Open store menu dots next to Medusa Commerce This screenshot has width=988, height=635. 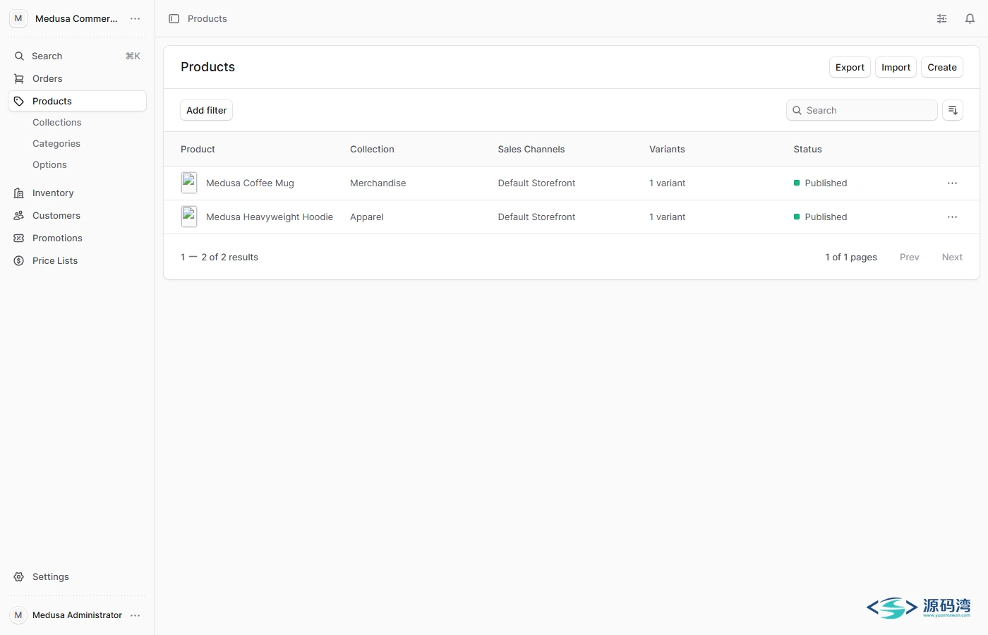[x=135, y=19]
